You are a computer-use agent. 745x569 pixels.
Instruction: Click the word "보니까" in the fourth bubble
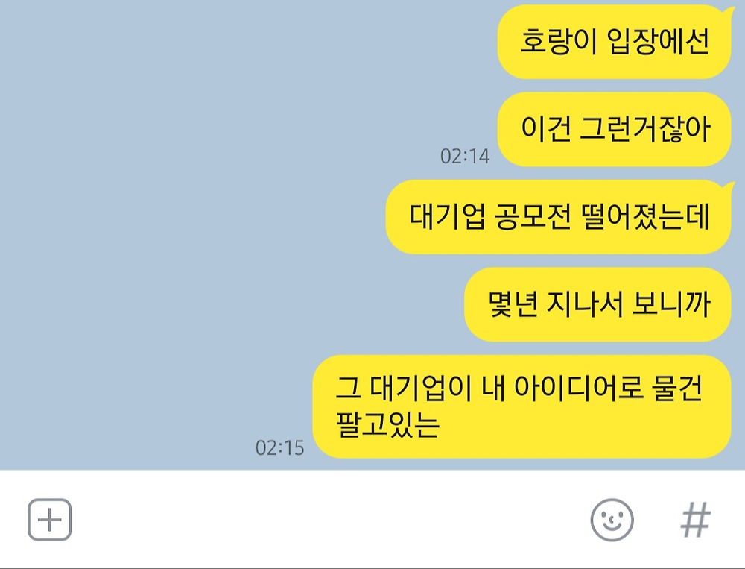click(671, 304)
